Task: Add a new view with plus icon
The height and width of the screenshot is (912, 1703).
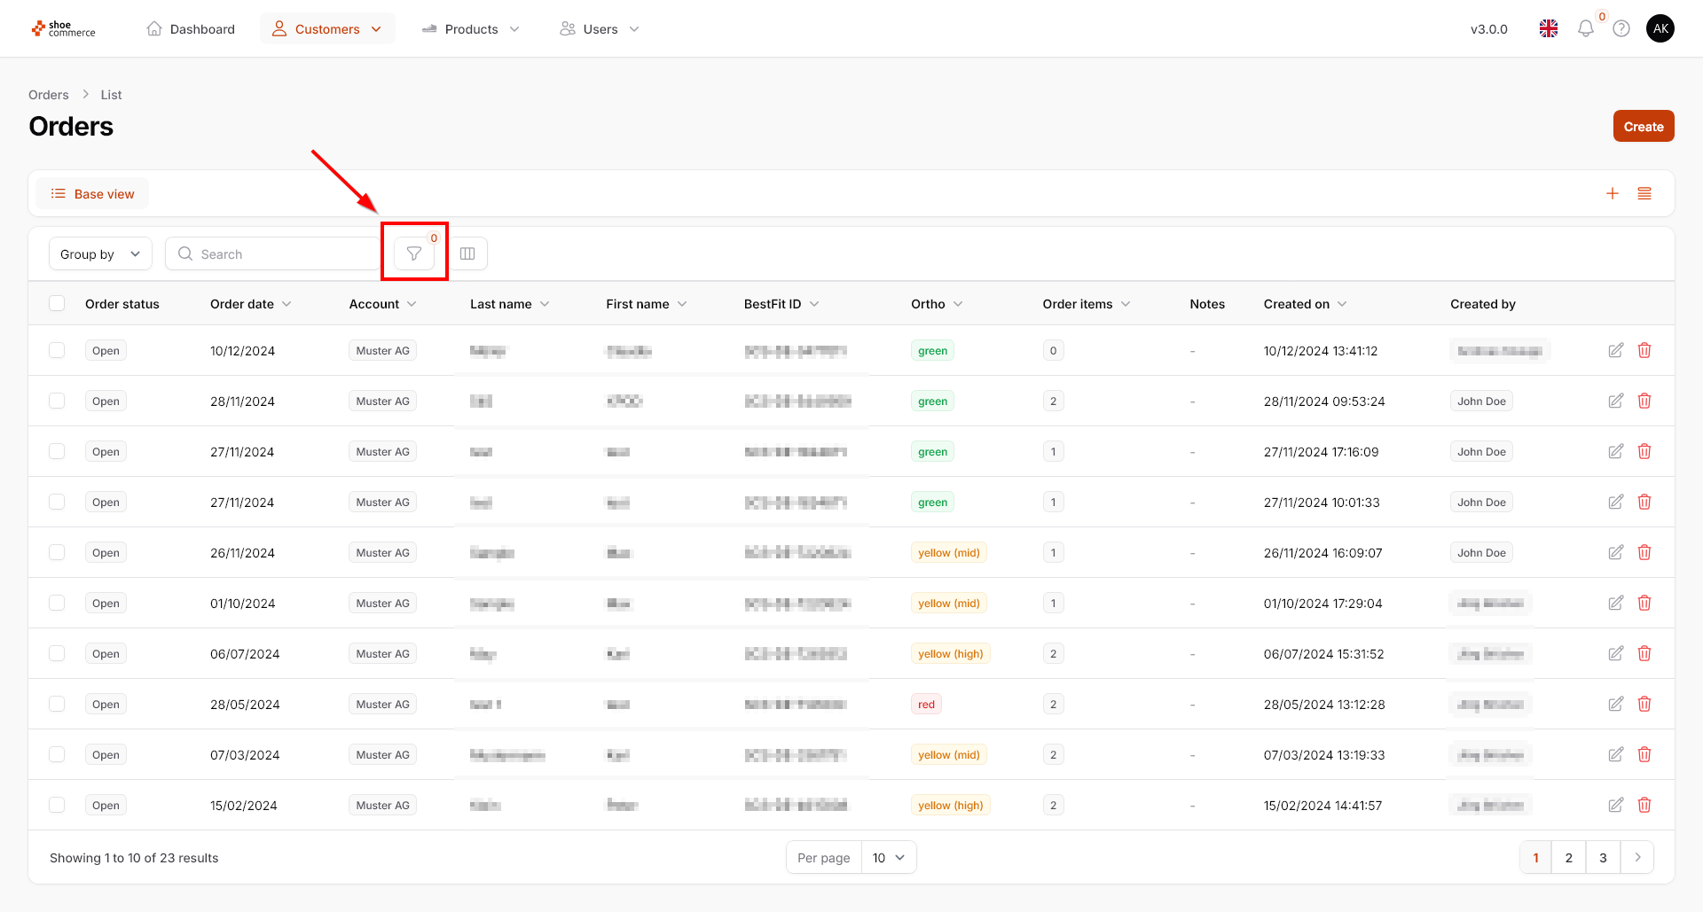Action: coord(1613,193)
